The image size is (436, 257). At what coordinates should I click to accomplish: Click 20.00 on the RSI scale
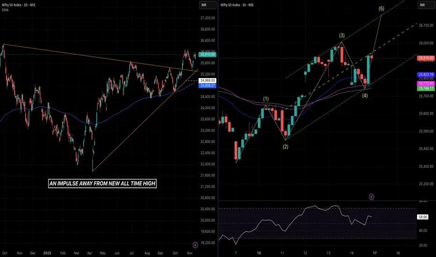pyautogui.click(x=423, y=245)
